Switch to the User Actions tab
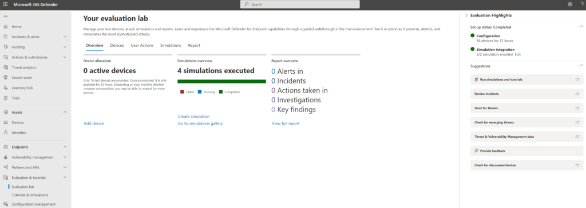Viewport: 586px width, 208px height. click(142, 45)
